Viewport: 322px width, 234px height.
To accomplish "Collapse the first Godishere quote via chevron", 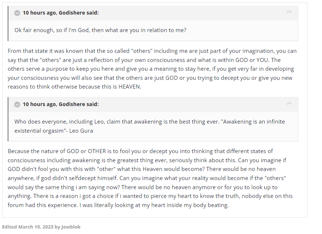I will point(17,13).
